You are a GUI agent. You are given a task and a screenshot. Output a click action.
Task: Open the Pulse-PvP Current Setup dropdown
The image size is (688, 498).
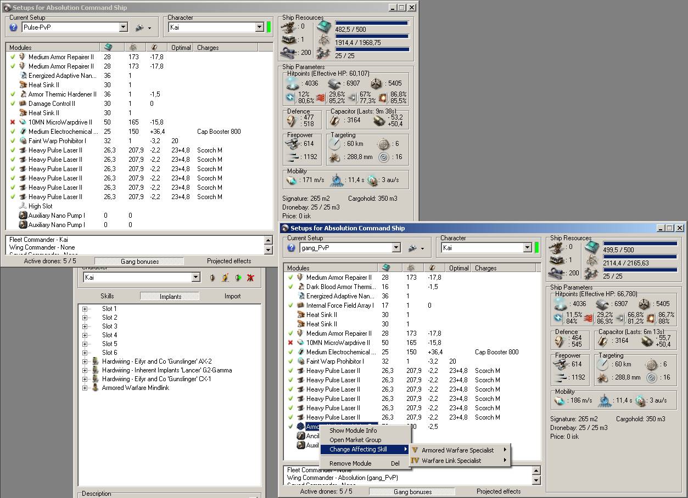coord(123,27)
